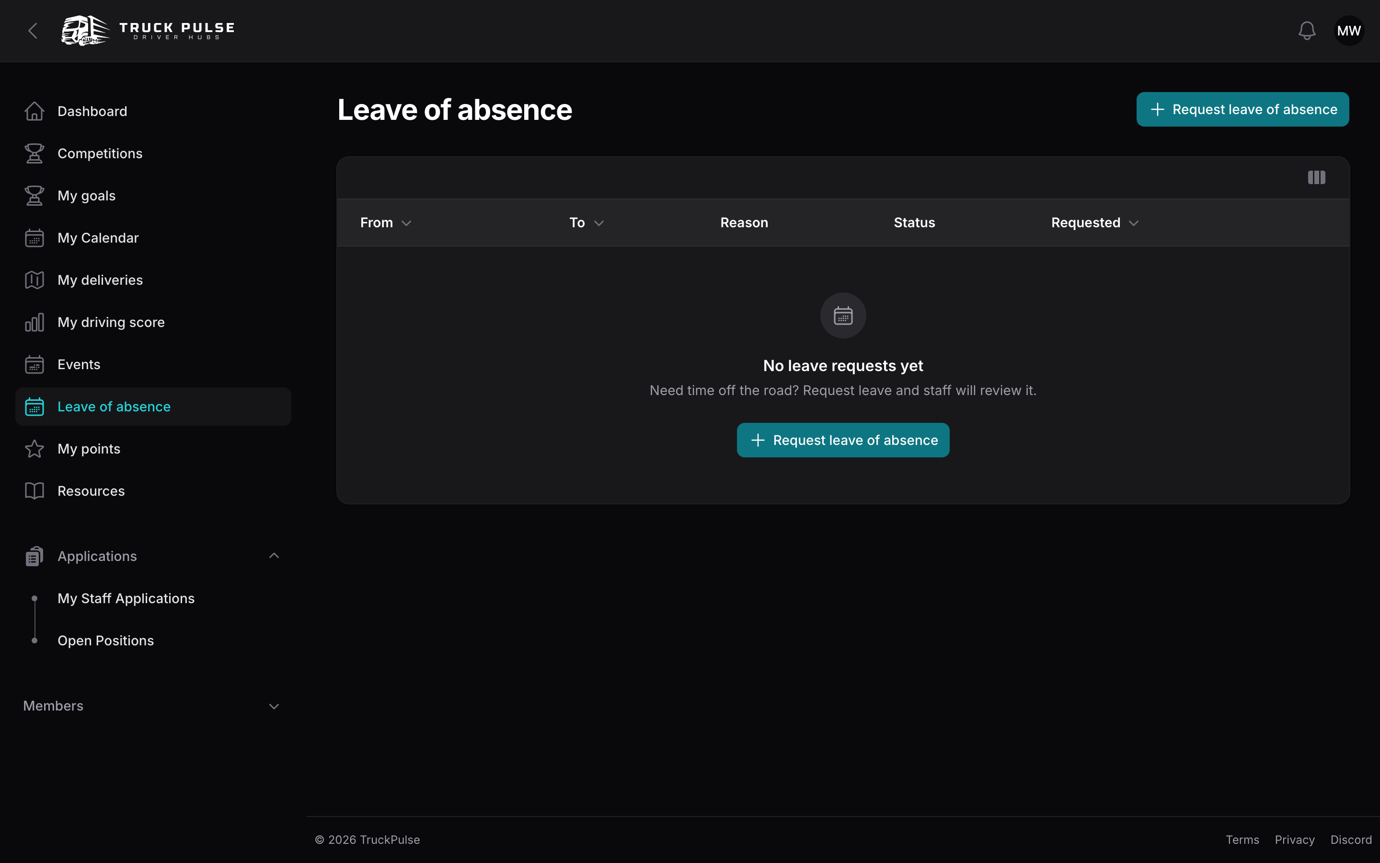Expand the Members section chevron

pyautogui.click(x=274, y=707)
